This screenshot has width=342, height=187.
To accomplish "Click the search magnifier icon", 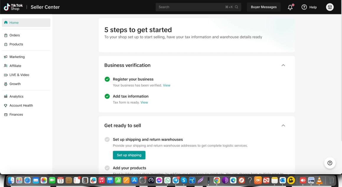I will click(x=237, y=7).
